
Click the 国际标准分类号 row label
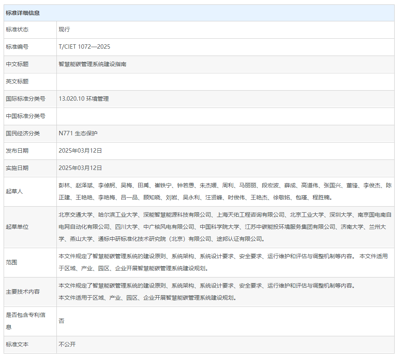(25, 99)
